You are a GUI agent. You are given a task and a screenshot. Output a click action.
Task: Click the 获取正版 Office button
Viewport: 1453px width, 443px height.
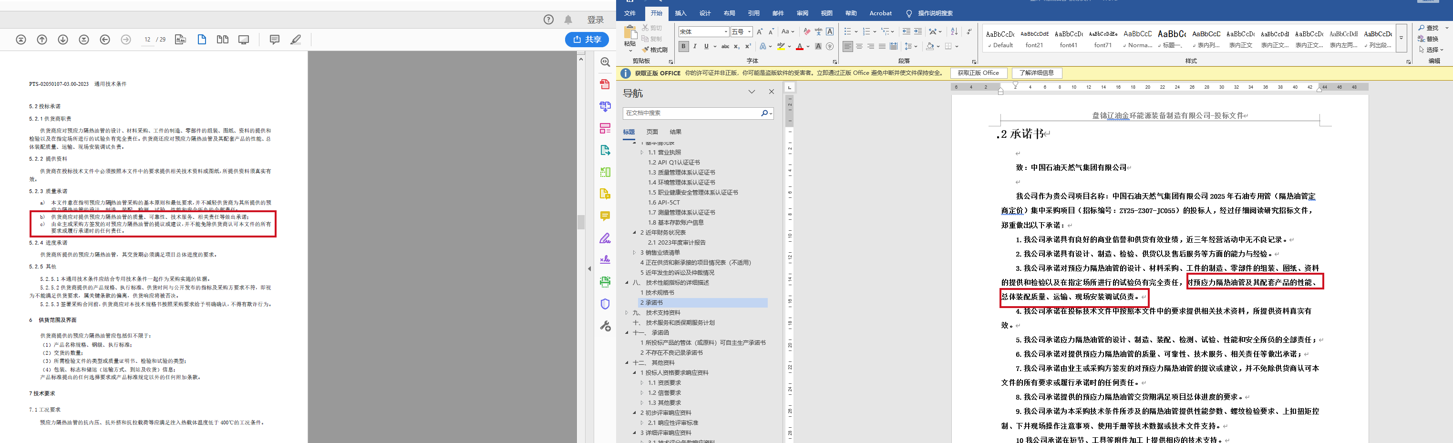(x=978, y=73)
